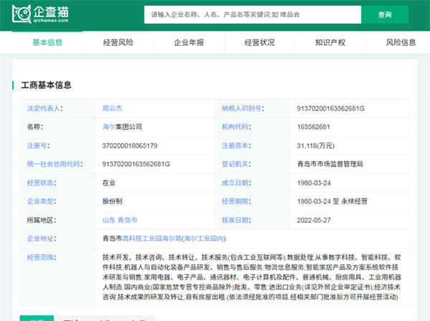Click the 注册号 label

(x=37, y=145)
